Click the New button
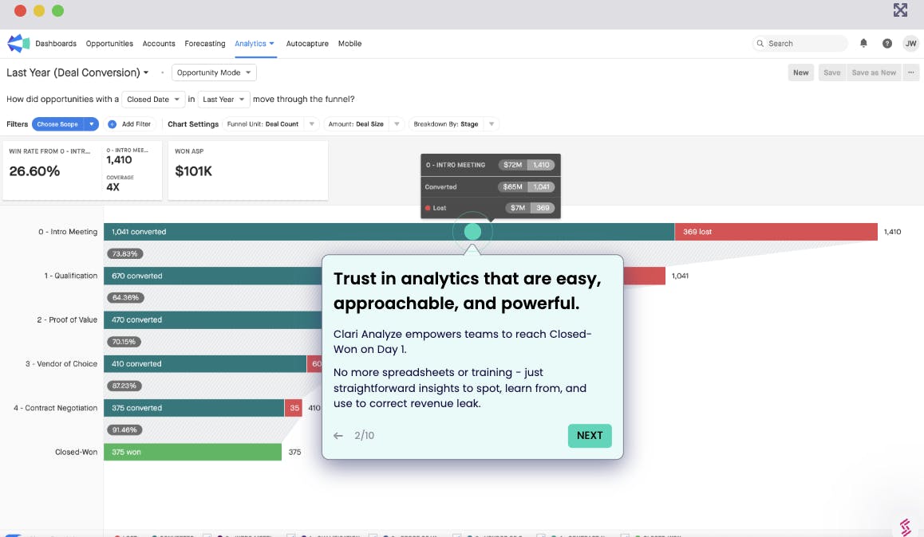The image size is (924, 537). click(800, 73)
